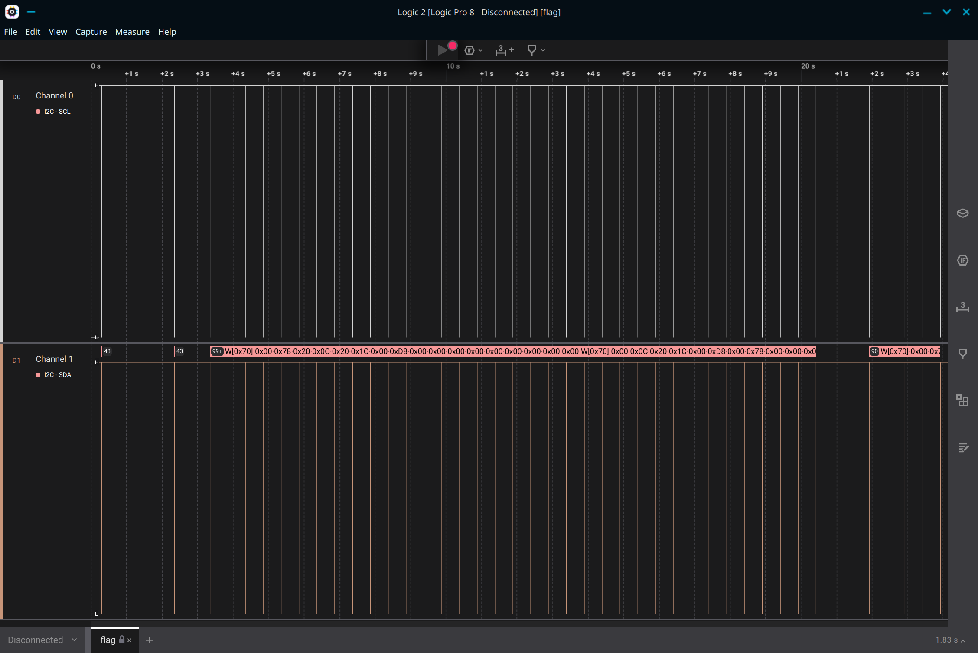Image resolution: width=978 pixels, height=653 pixels.
Task: Click the analyzer hexagon icon in top toolbar
Action: pyautogui.click(x=469, y=50)
